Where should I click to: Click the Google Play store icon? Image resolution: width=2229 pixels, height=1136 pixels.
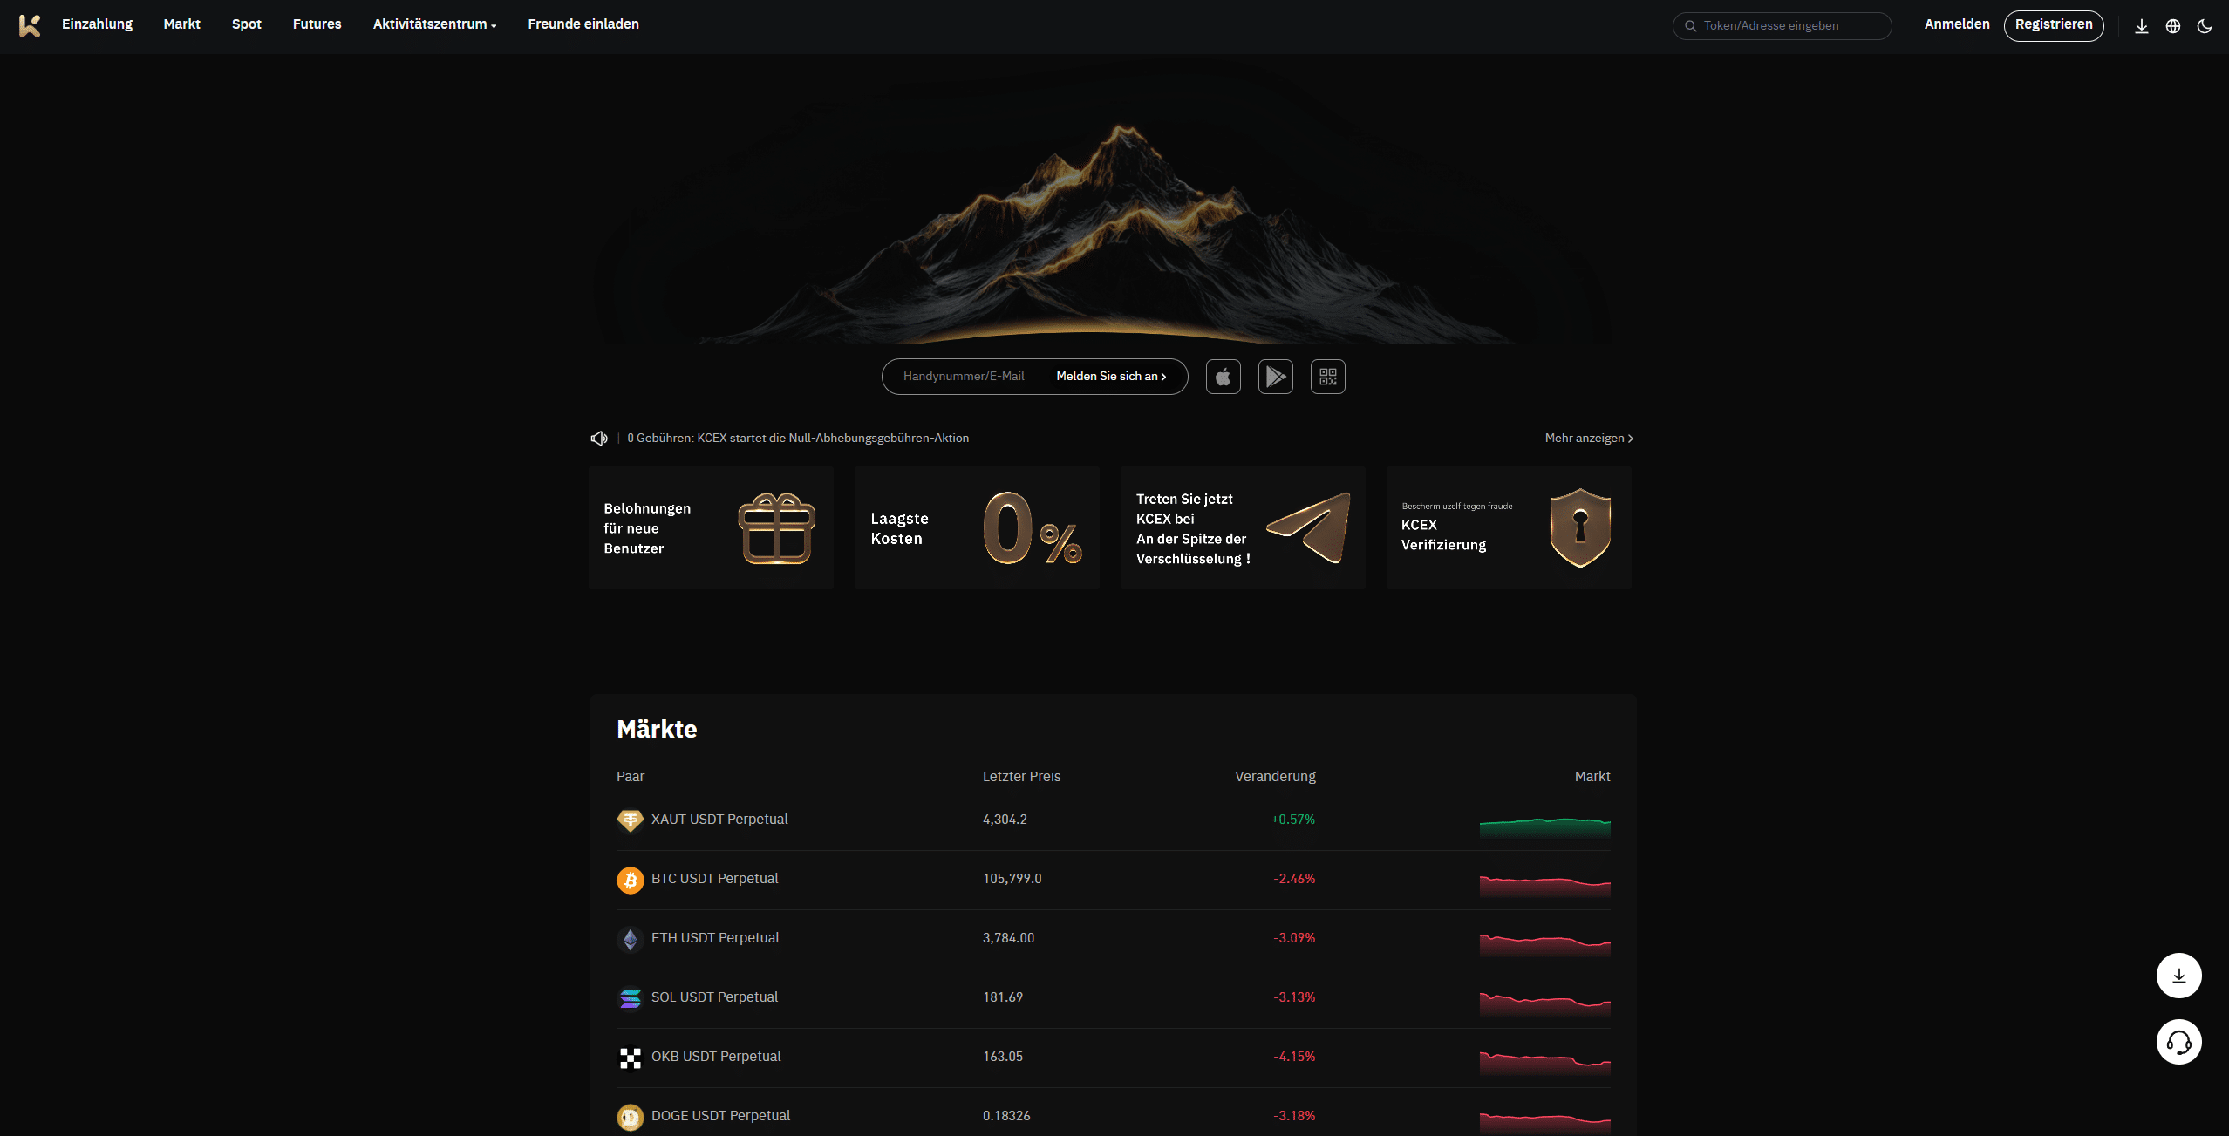(1275, 377)
